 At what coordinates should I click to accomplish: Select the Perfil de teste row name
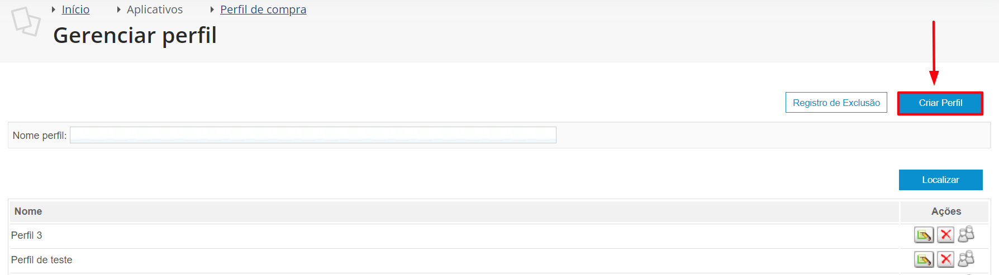tap(42, 260)
